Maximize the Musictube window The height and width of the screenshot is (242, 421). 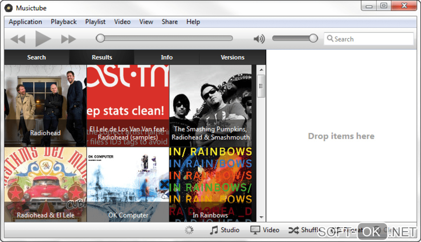click(384, 6)
